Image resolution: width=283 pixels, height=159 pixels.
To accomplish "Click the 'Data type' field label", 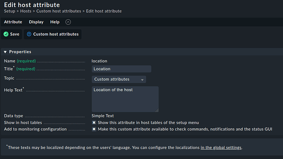I will [14, 116].
